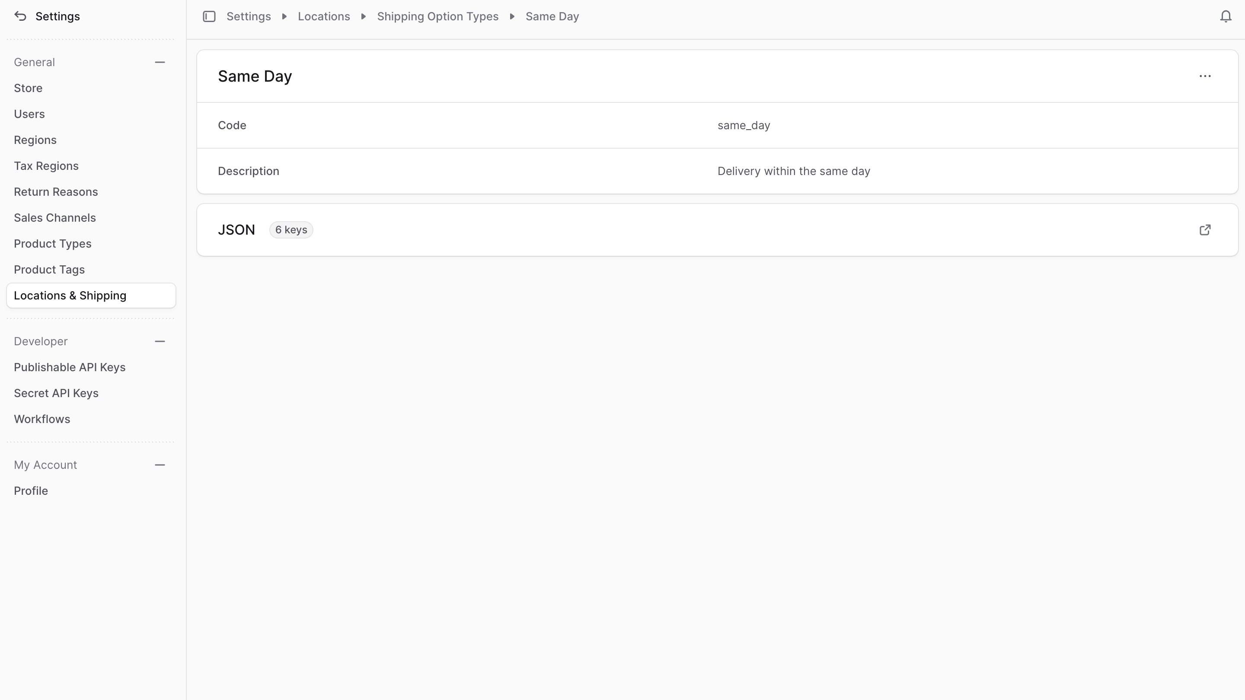Open the ellipsis actions menu for Same Day
The width and height of the screenshot is (1245, 700).
[x=1205, y=76]
